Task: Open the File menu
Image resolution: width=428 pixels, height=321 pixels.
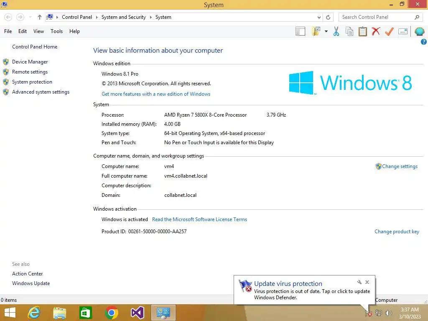Action: (8, 31)
